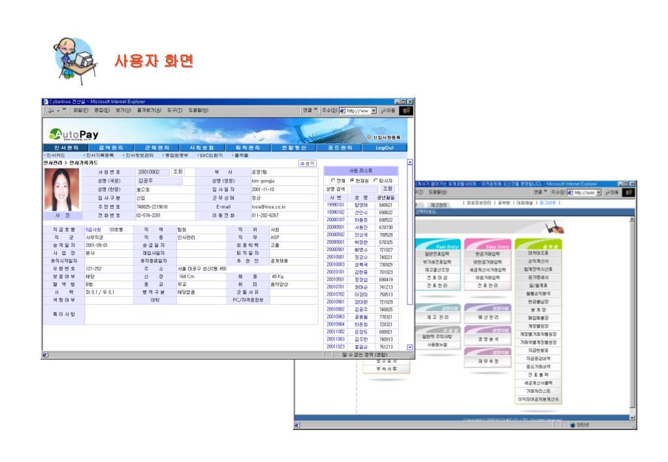Click the 사원번호 input field containing 20010902
The image size is (668, 462).
(x=154, y=172)
